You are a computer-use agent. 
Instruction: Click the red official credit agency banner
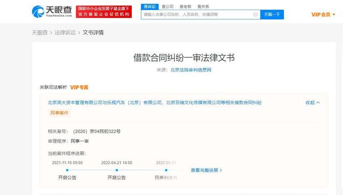pyautogui.click(x=104, y=12)
